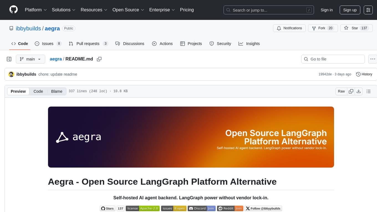This screenshot has height=212, width=377.
Task: Select the Preview view toggle
Action: [x=18, y=91]
